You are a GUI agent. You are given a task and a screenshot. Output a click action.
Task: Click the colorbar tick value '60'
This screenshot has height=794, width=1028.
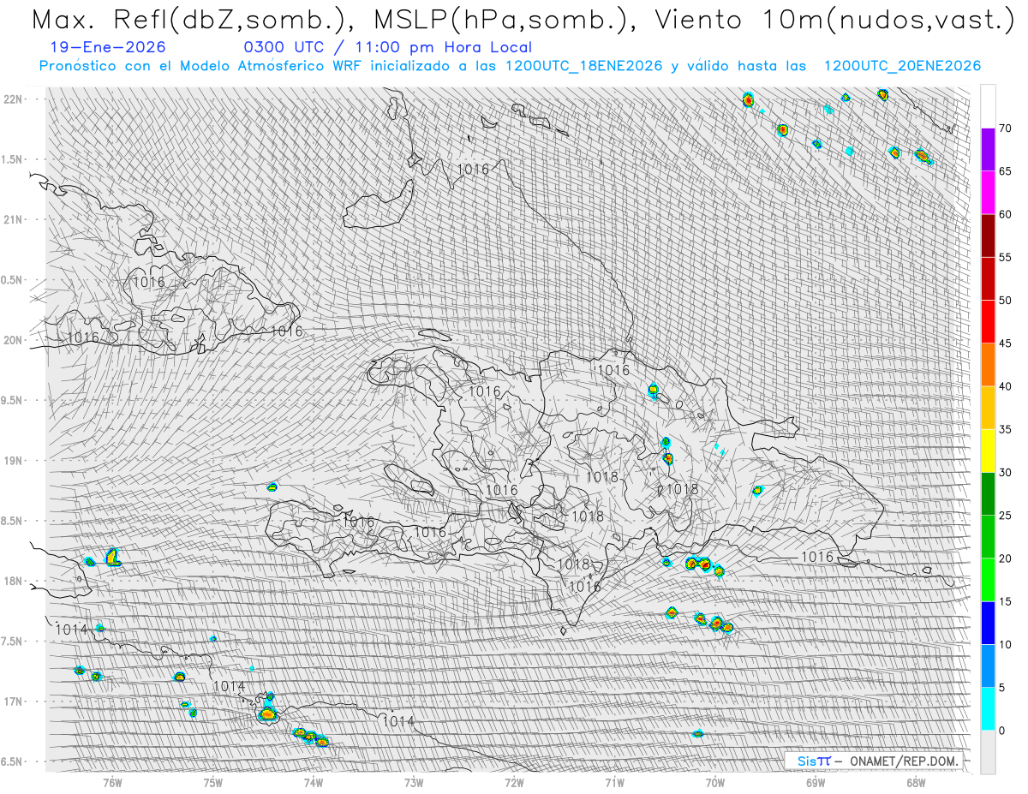click(x=1005, y=214)
